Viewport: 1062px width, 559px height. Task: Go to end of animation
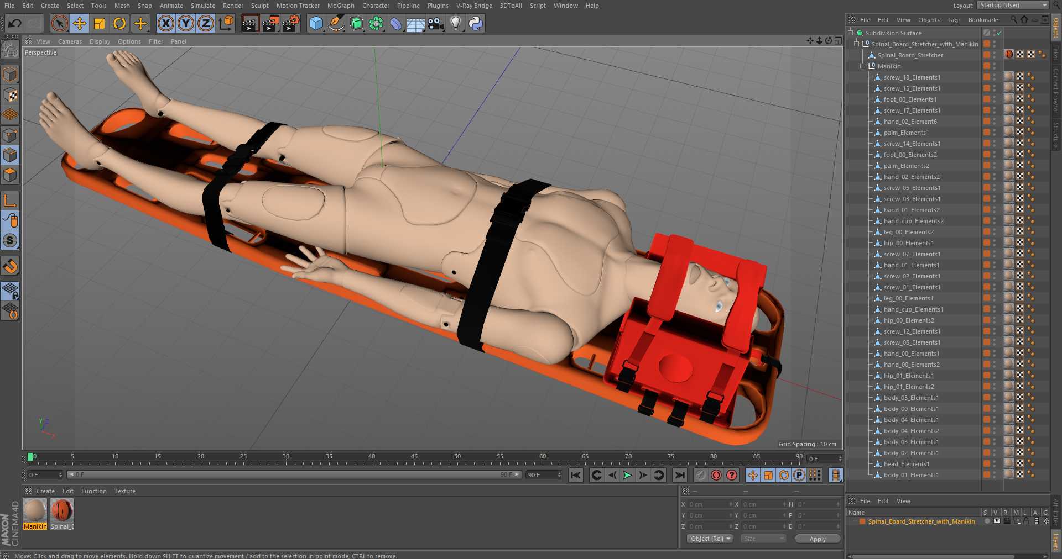coord(680,475)
